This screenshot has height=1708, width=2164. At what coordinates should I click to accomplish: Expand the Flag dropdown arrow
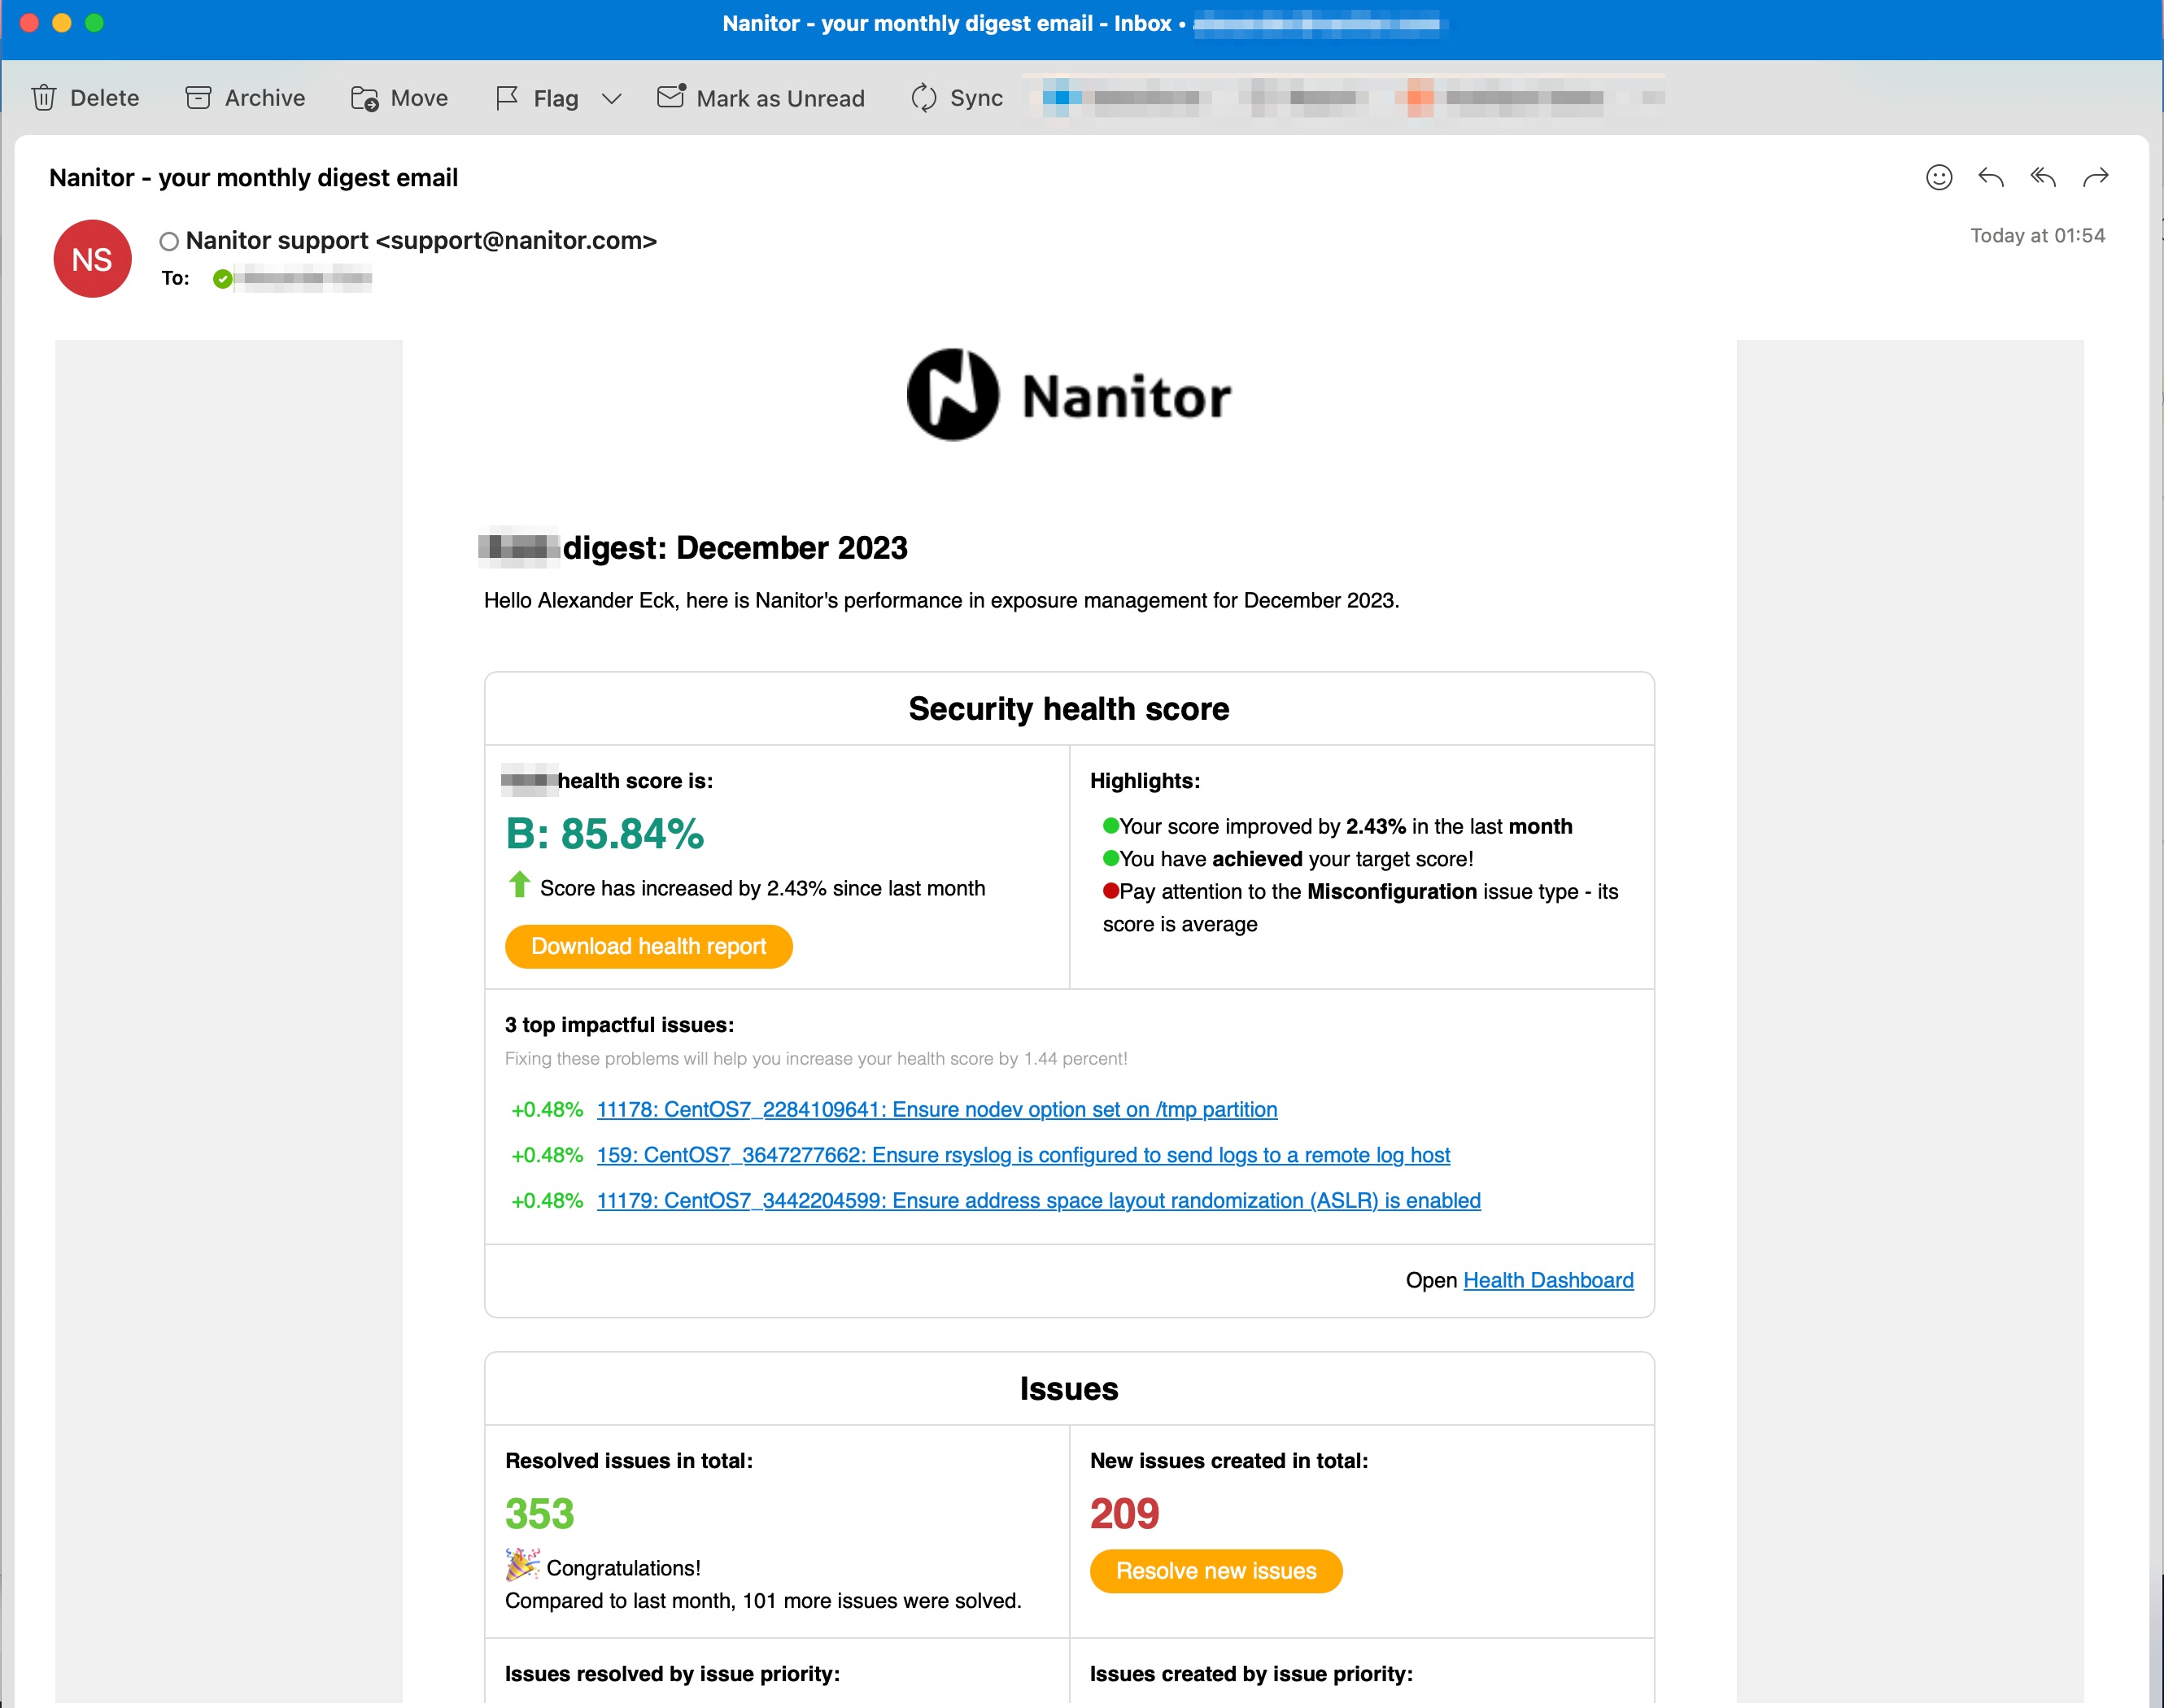[x=612, y=98]
